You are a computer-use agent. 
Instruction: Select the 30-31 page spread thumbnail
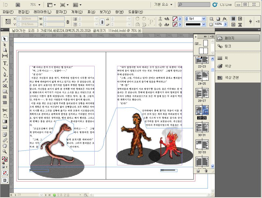[202, 129]
